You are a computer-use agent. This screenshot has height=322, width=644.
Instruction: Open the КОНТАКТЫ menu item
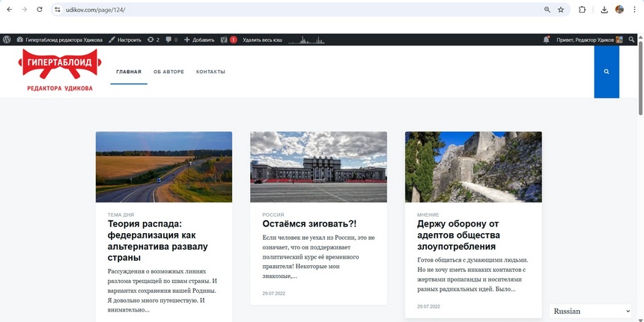tap(210, 72)
